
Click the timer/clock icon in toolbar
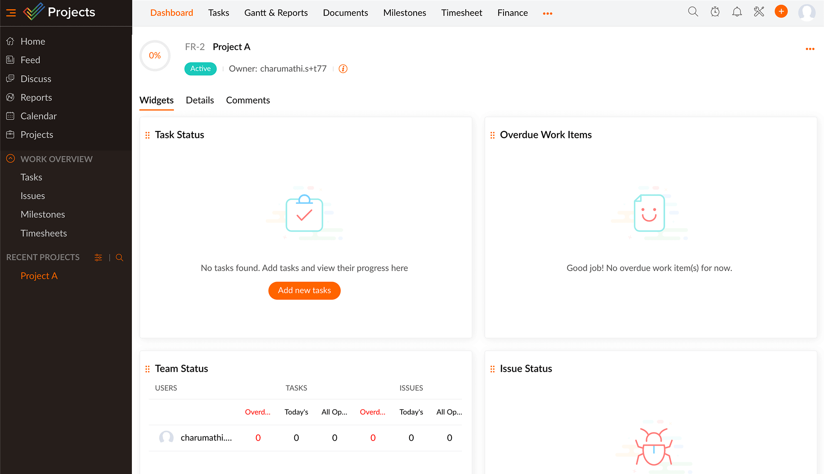pos(715,11)
